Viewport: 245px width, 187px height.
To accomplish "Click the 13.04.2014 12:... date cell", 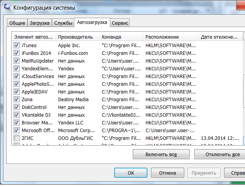I will click(220, 138).
